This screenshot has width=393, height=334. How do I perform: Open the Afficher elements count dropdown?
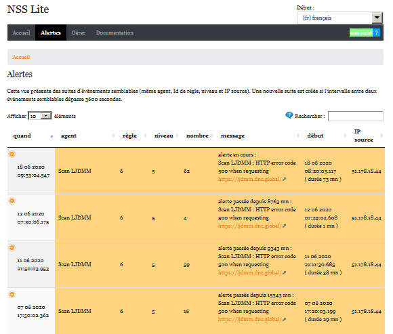[40, 116]
